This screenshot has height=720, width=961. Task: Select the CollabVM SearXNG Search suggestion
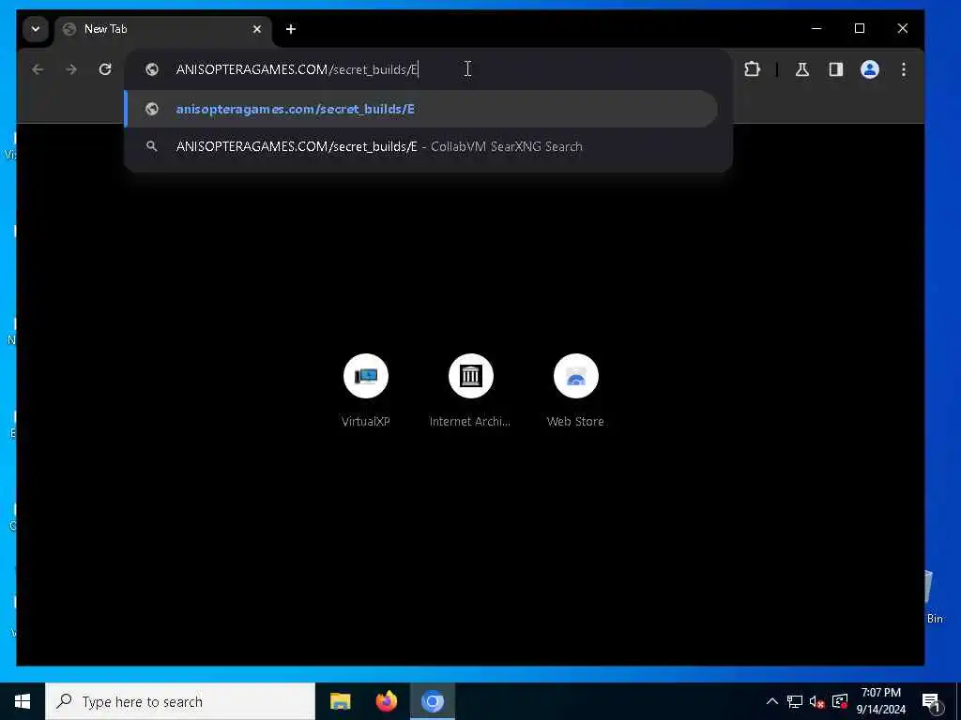click(421, 147)
